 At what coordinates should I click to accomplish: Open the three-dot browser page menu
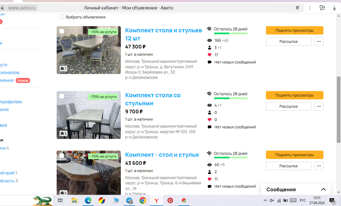coord(310,8)
